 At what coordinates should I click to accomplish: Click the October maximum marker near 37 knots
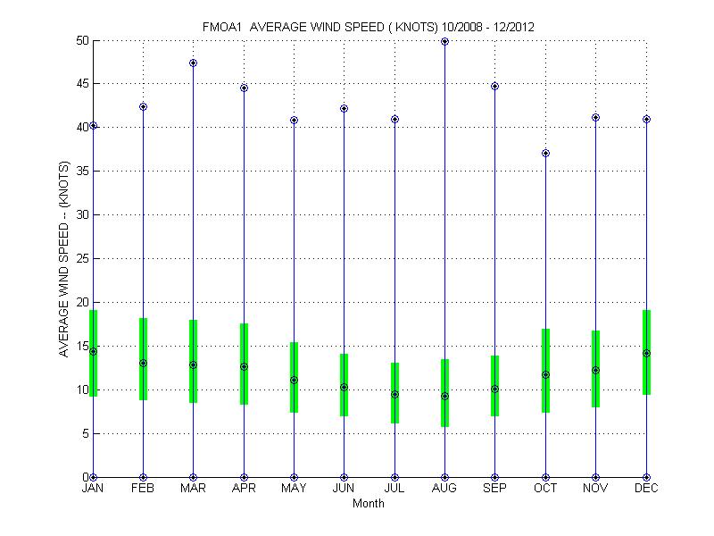(545, 154)
